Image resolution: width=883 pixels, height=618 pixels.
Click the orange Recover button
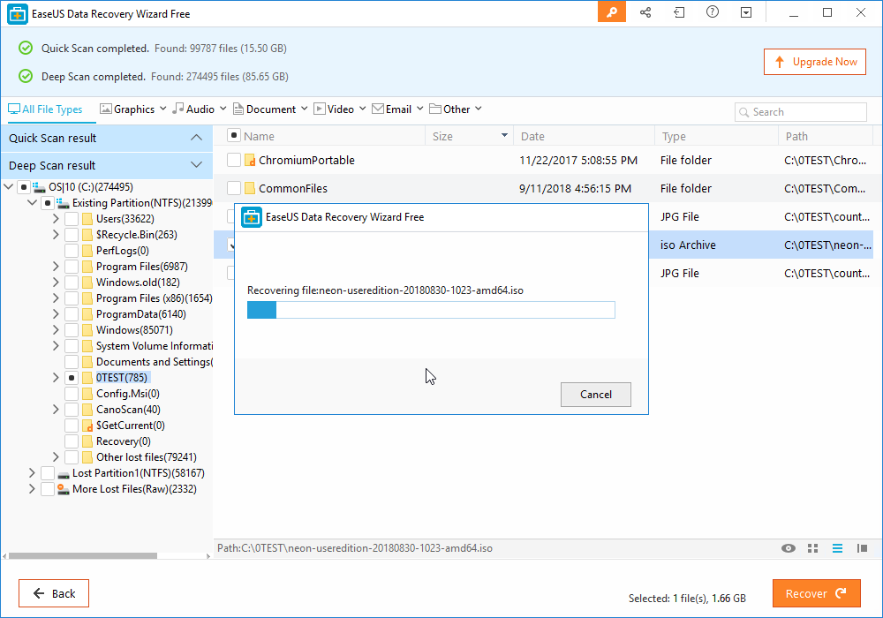pos(816,593)
